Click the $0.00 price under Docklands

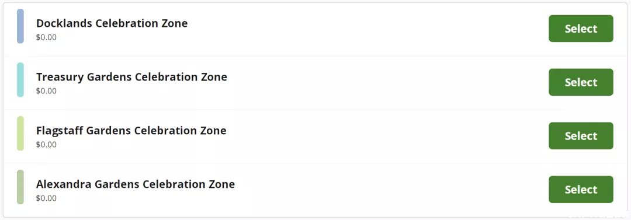(46, 37)
